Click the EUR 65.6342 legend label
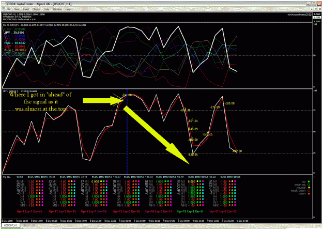This screenshot has width=323, height=229. 15,43
